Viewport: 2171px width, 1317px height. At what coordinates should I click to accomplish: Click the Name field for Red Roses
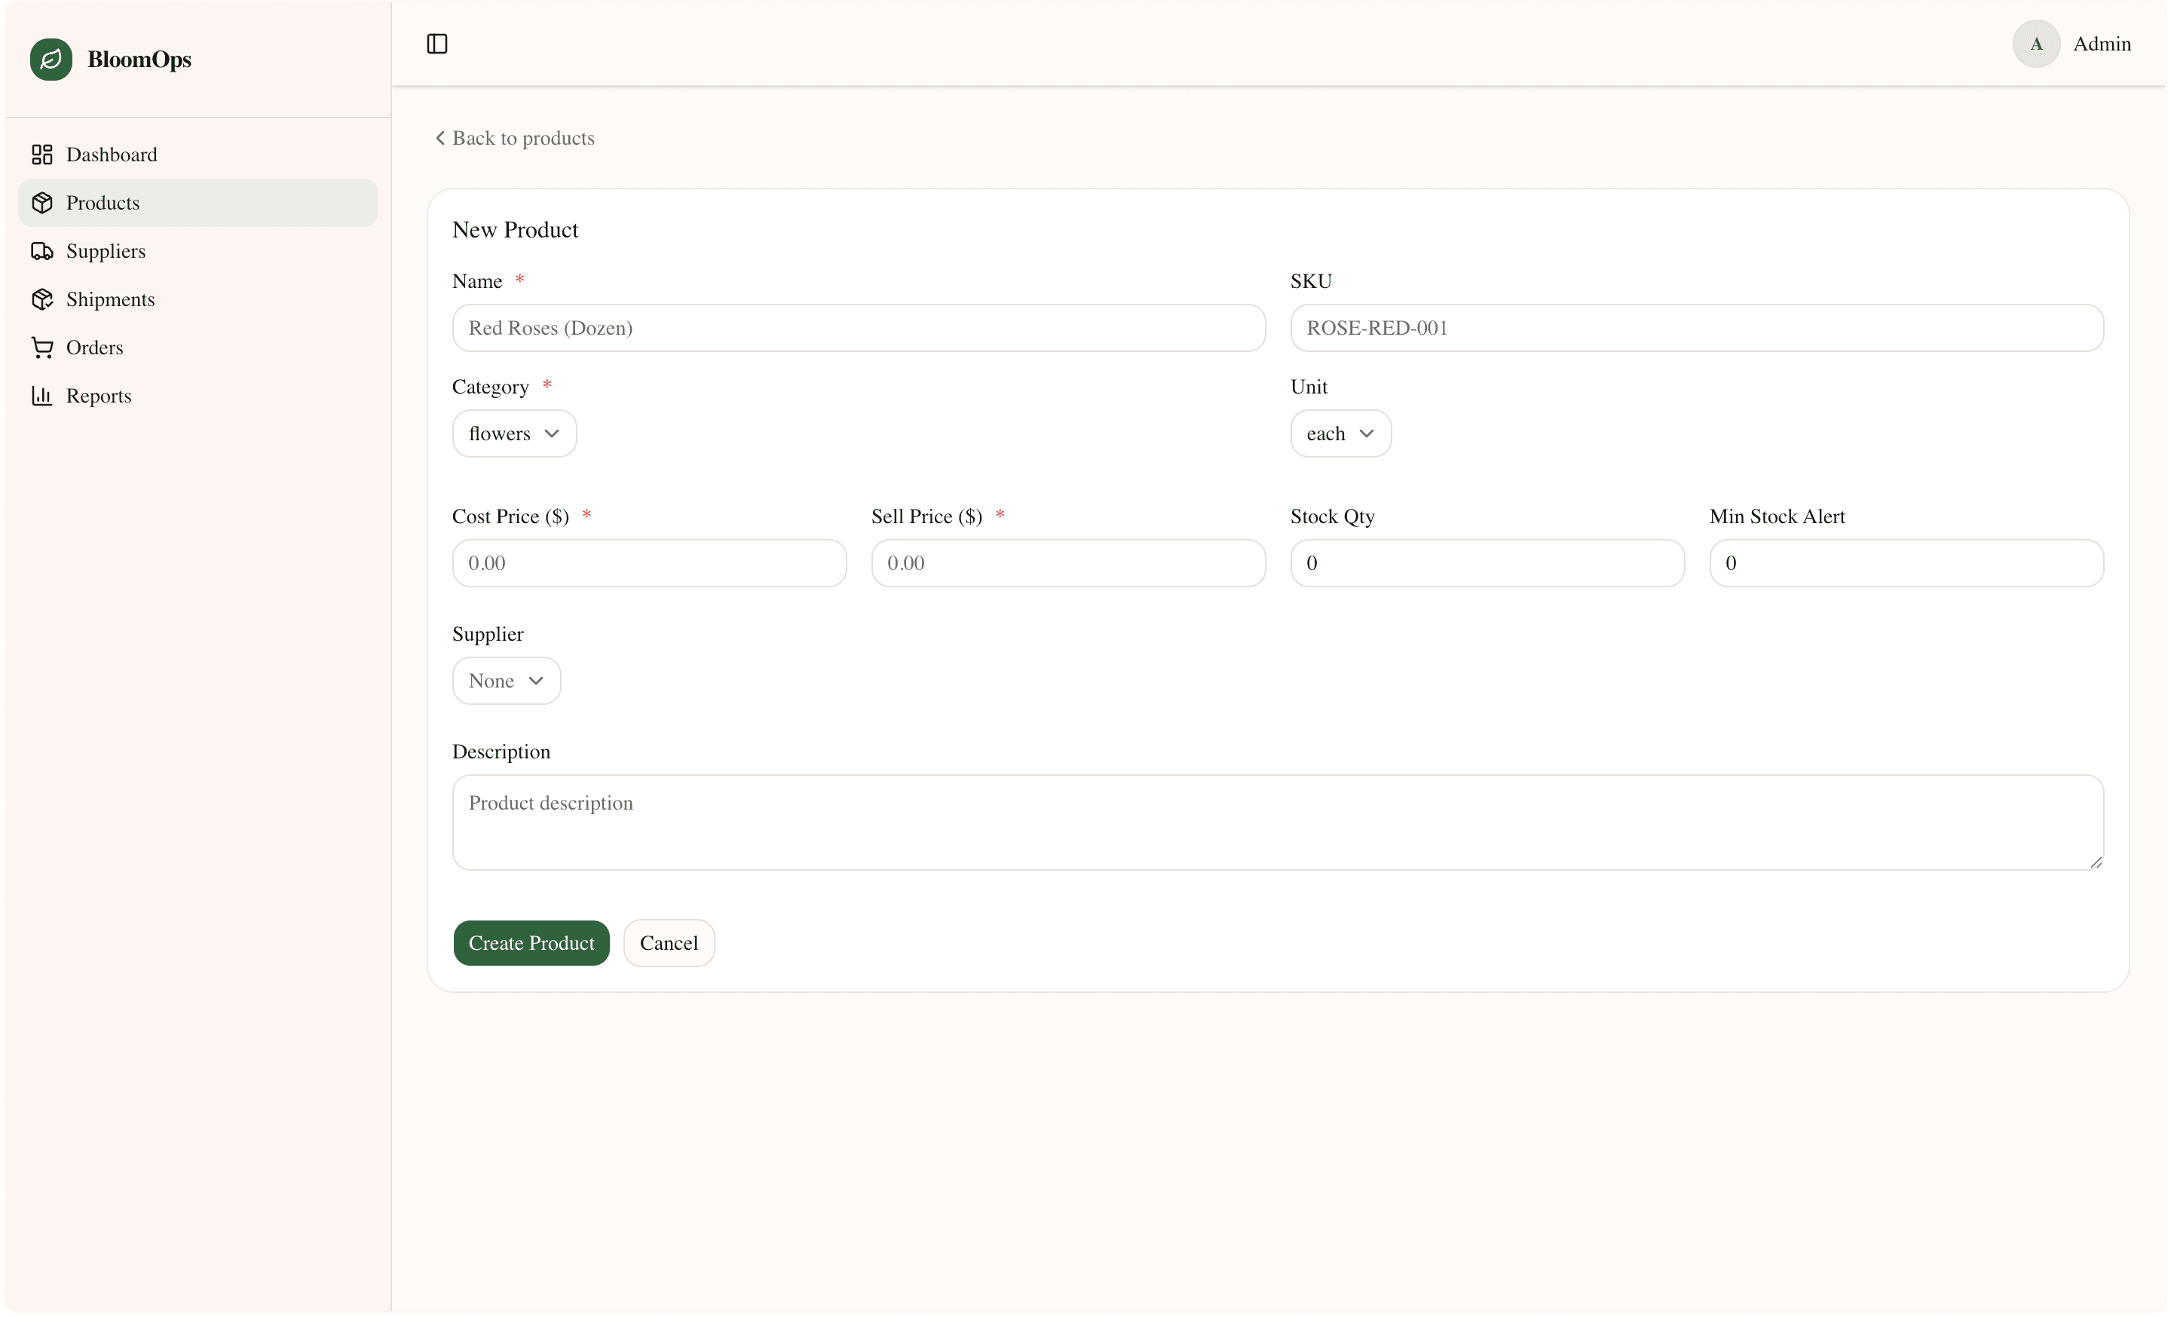[858, 328]
